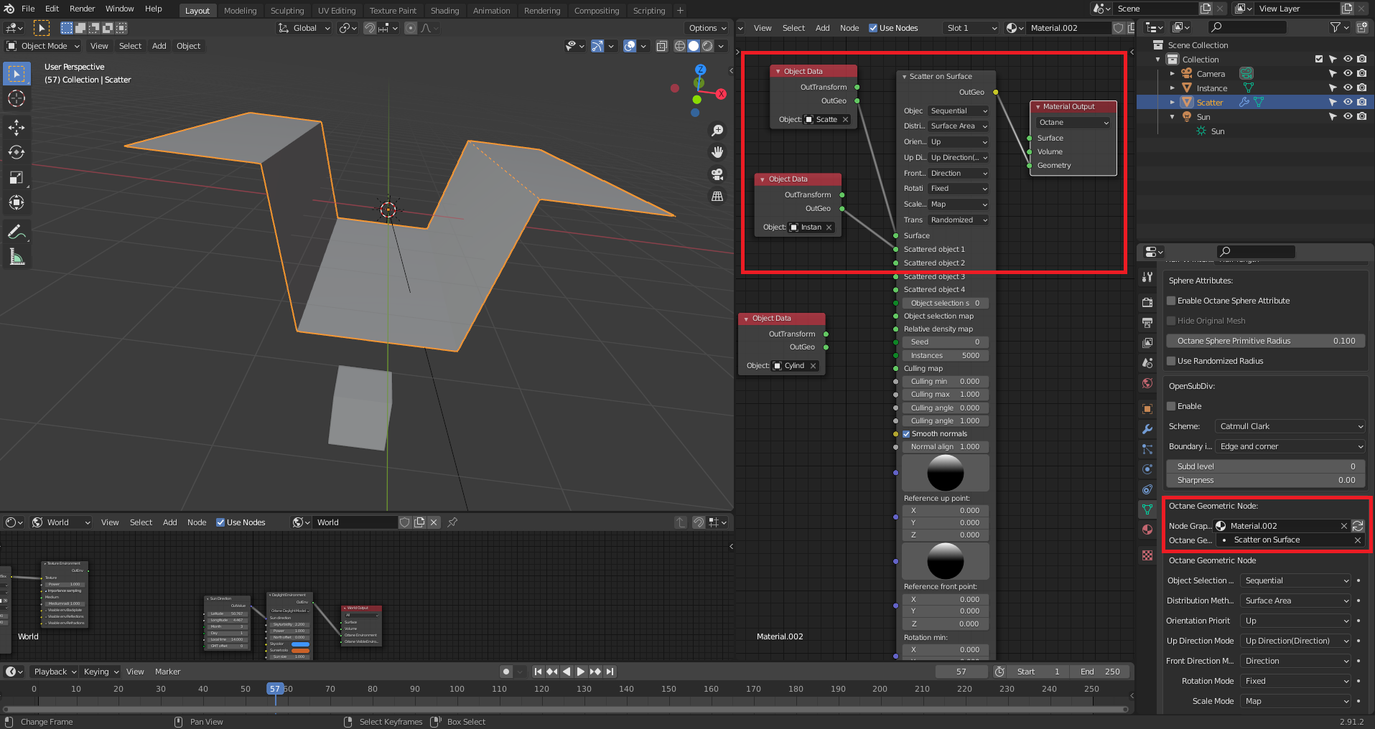Open the Modifier properties tab (wrench)
This screenshot has width=1375, height=729.
[x=1147, y=429]
